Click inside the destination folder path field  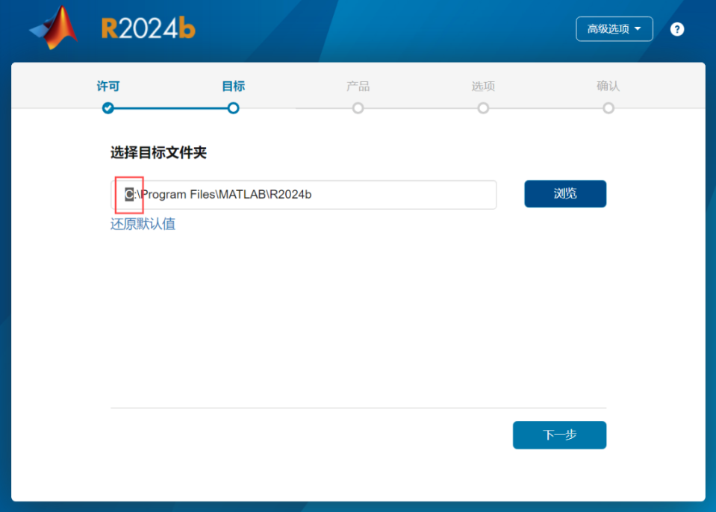(x=373, y=195)
